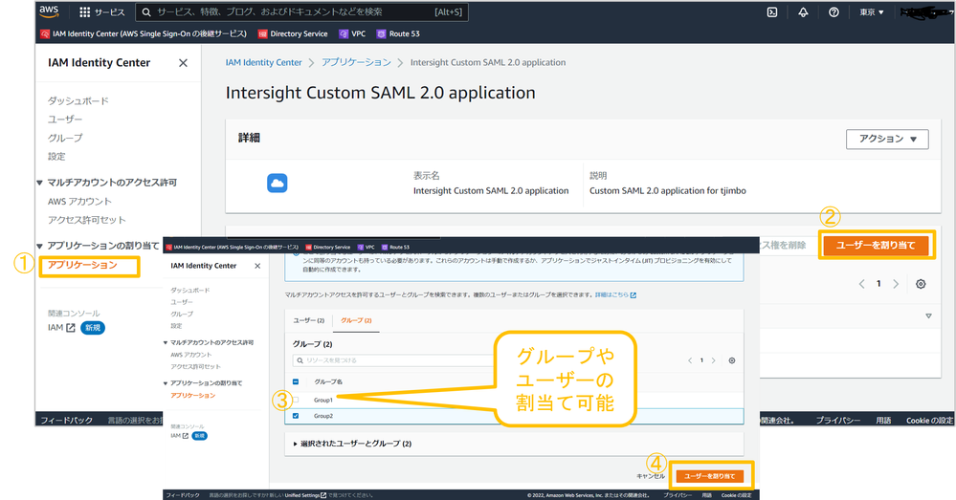The width and height of the screenshot is (956, 500).
Task: Go to アプリケーション breadcrumb link
Action: [356, 62]
